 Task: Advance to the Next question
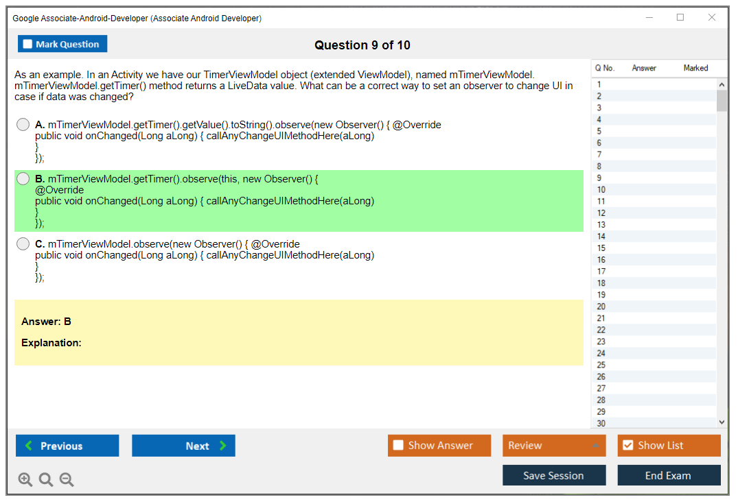point(183,446)
